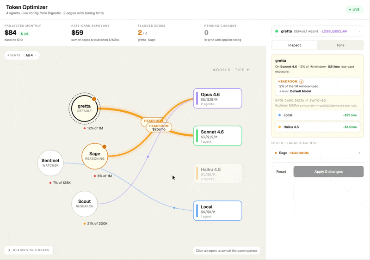
Task: Click 'Click an agent to switch' hint
Action: [226, 251]
